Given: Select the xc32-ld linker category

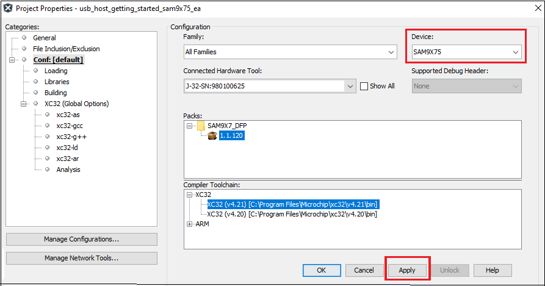Looking at the screenshot, I should [67, 148].
